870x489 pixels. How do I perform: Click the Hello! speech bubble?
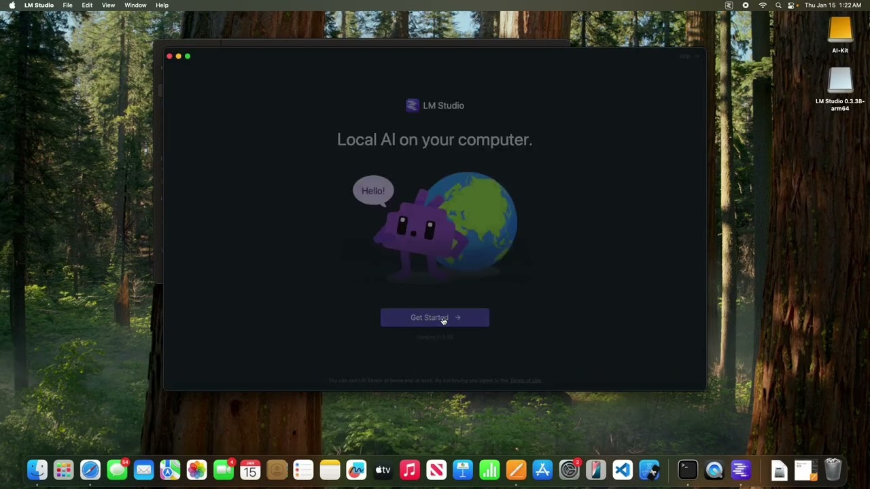pyautogui.click(x=373, y=191)
